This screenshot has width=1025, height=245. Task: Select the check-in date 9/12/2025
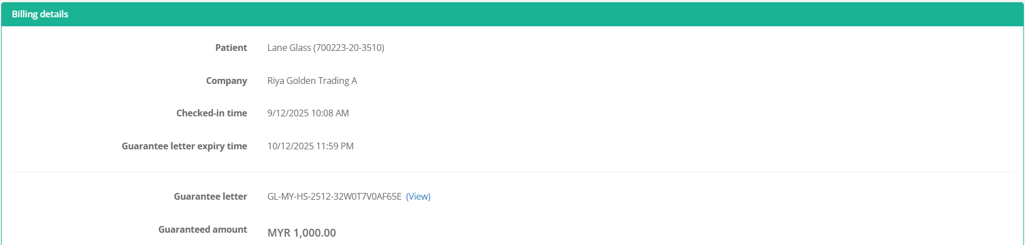288,113
